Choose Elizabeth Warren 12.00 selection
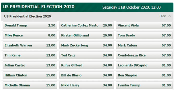The image size is (175, 90). [30, 45]
